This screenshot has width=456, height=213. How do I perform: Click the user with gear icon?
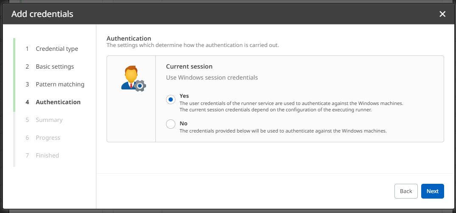point(132,78)
